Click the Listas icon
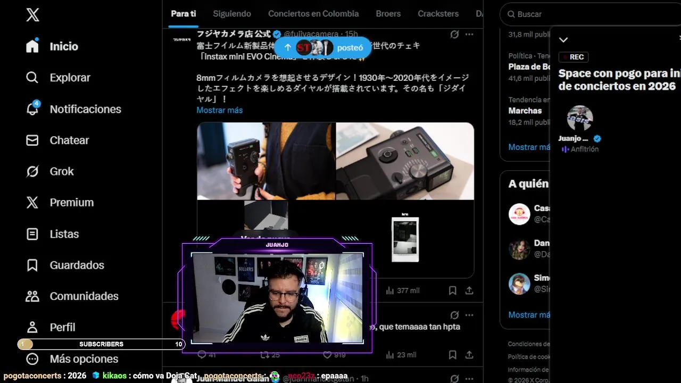Viewport: 681px width, 383px height. (x=32, y=234)
